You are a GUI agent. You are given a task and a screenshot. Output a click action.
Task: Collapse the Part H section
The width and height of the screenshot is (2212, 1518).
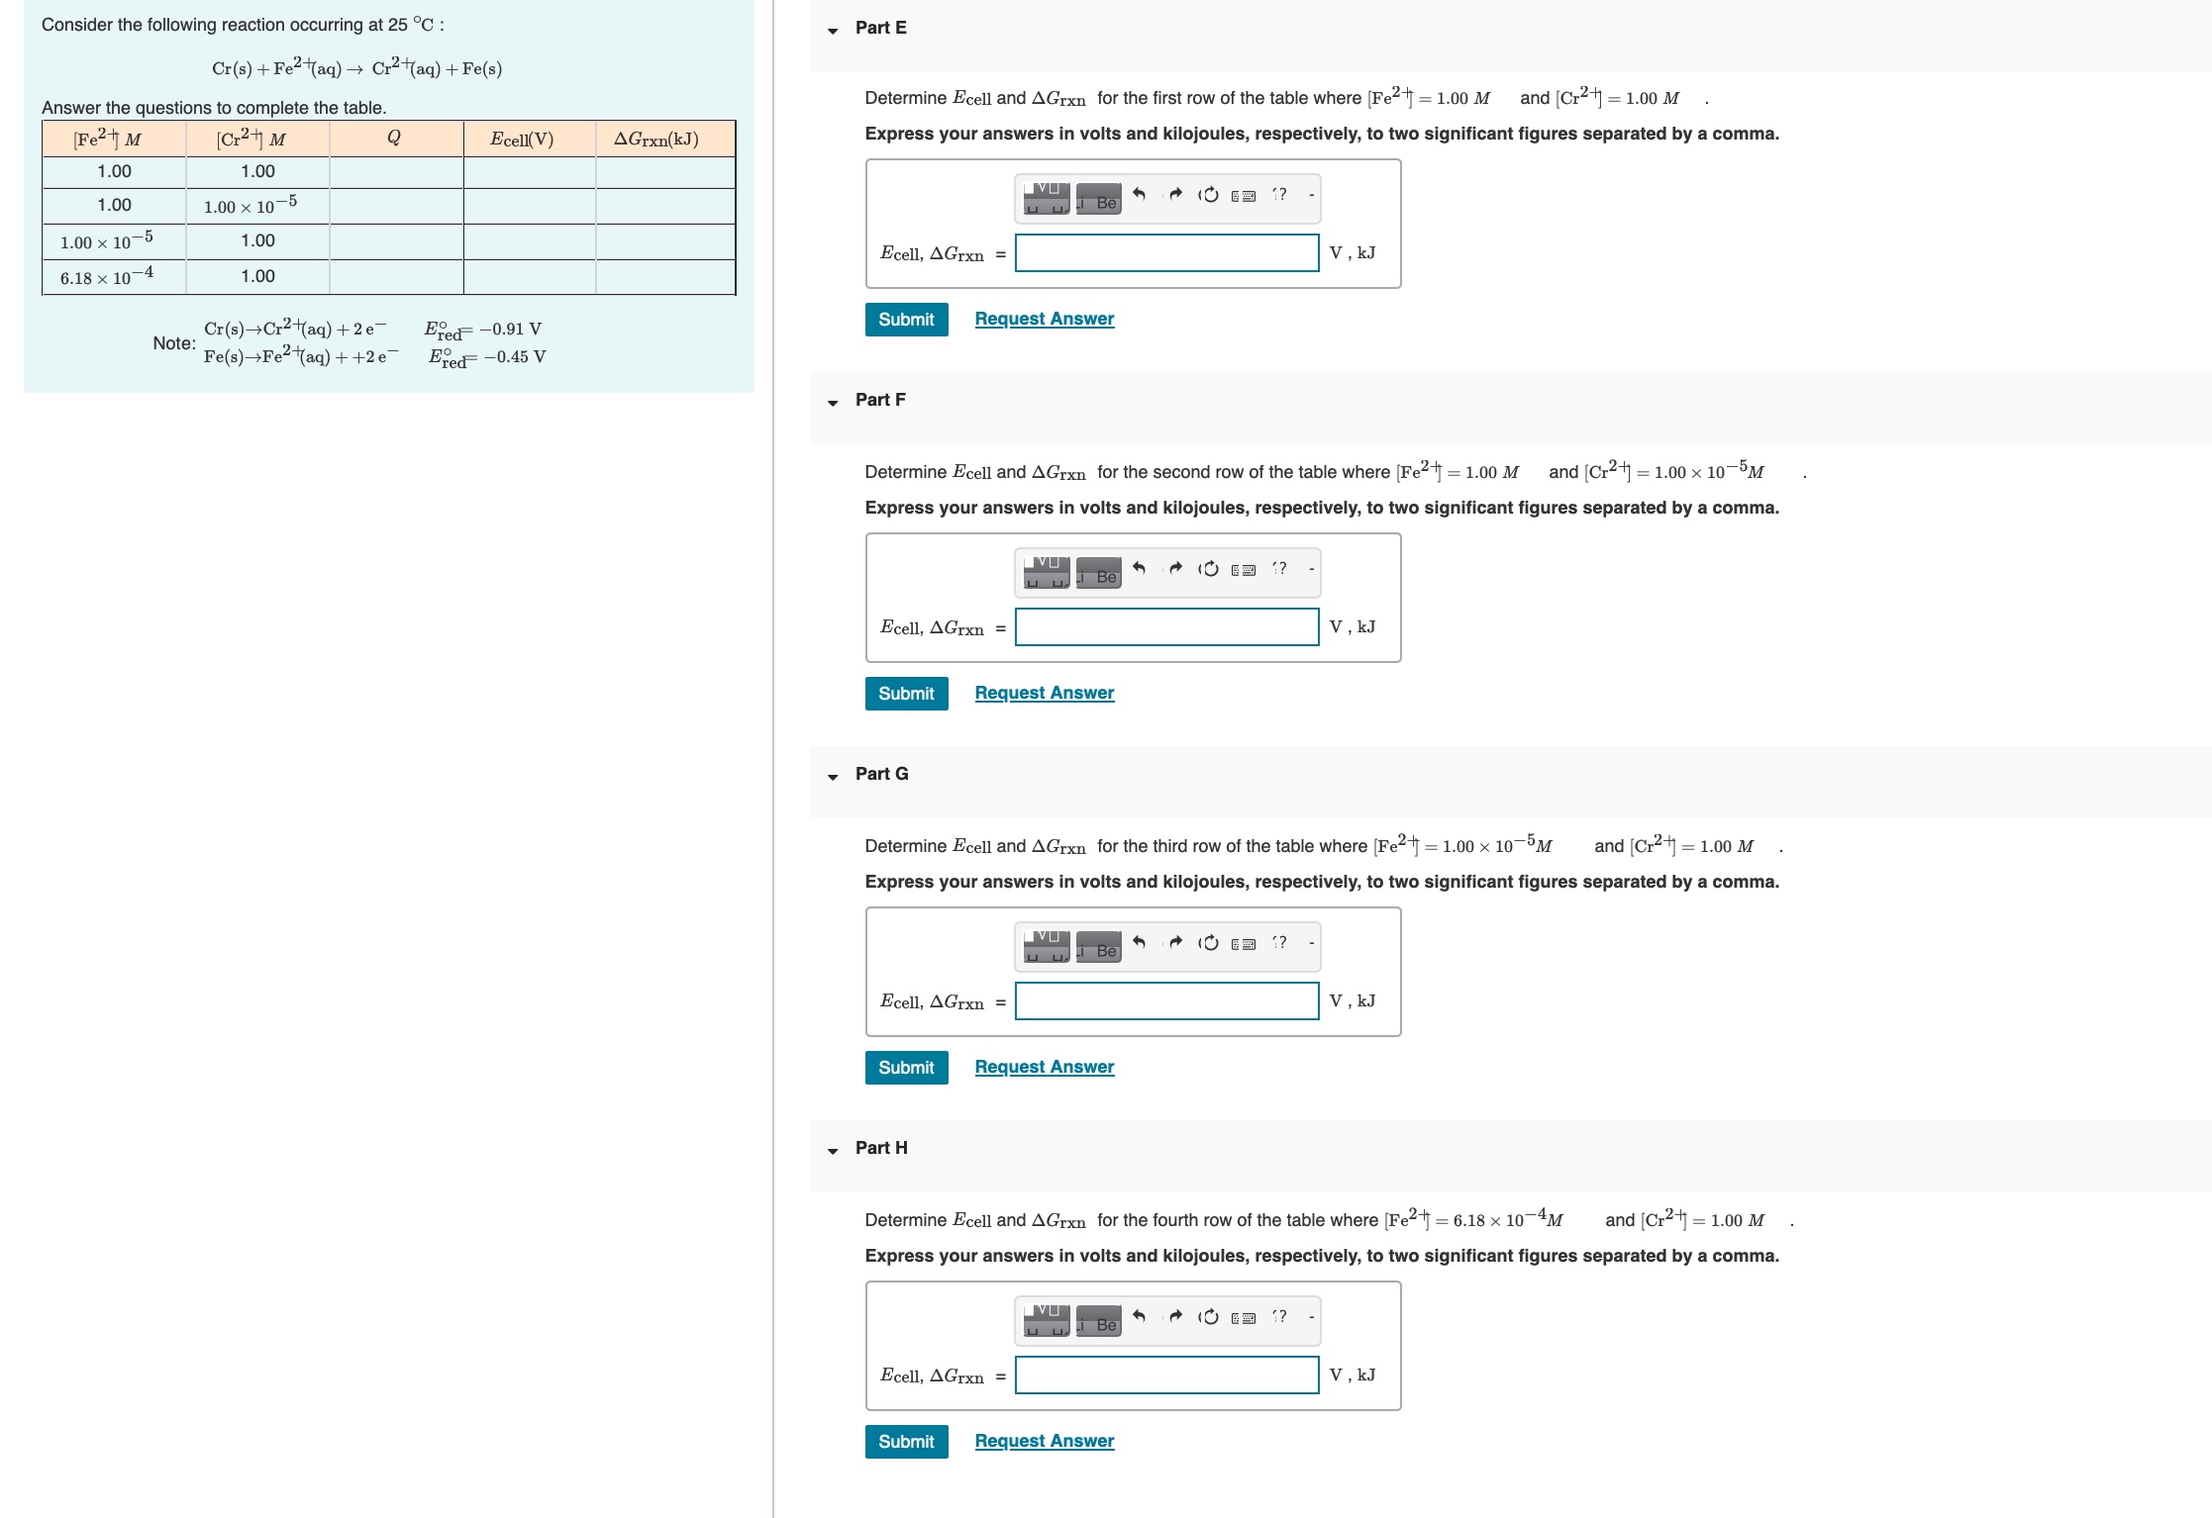pyautogui.click(x=833, y=1150)
